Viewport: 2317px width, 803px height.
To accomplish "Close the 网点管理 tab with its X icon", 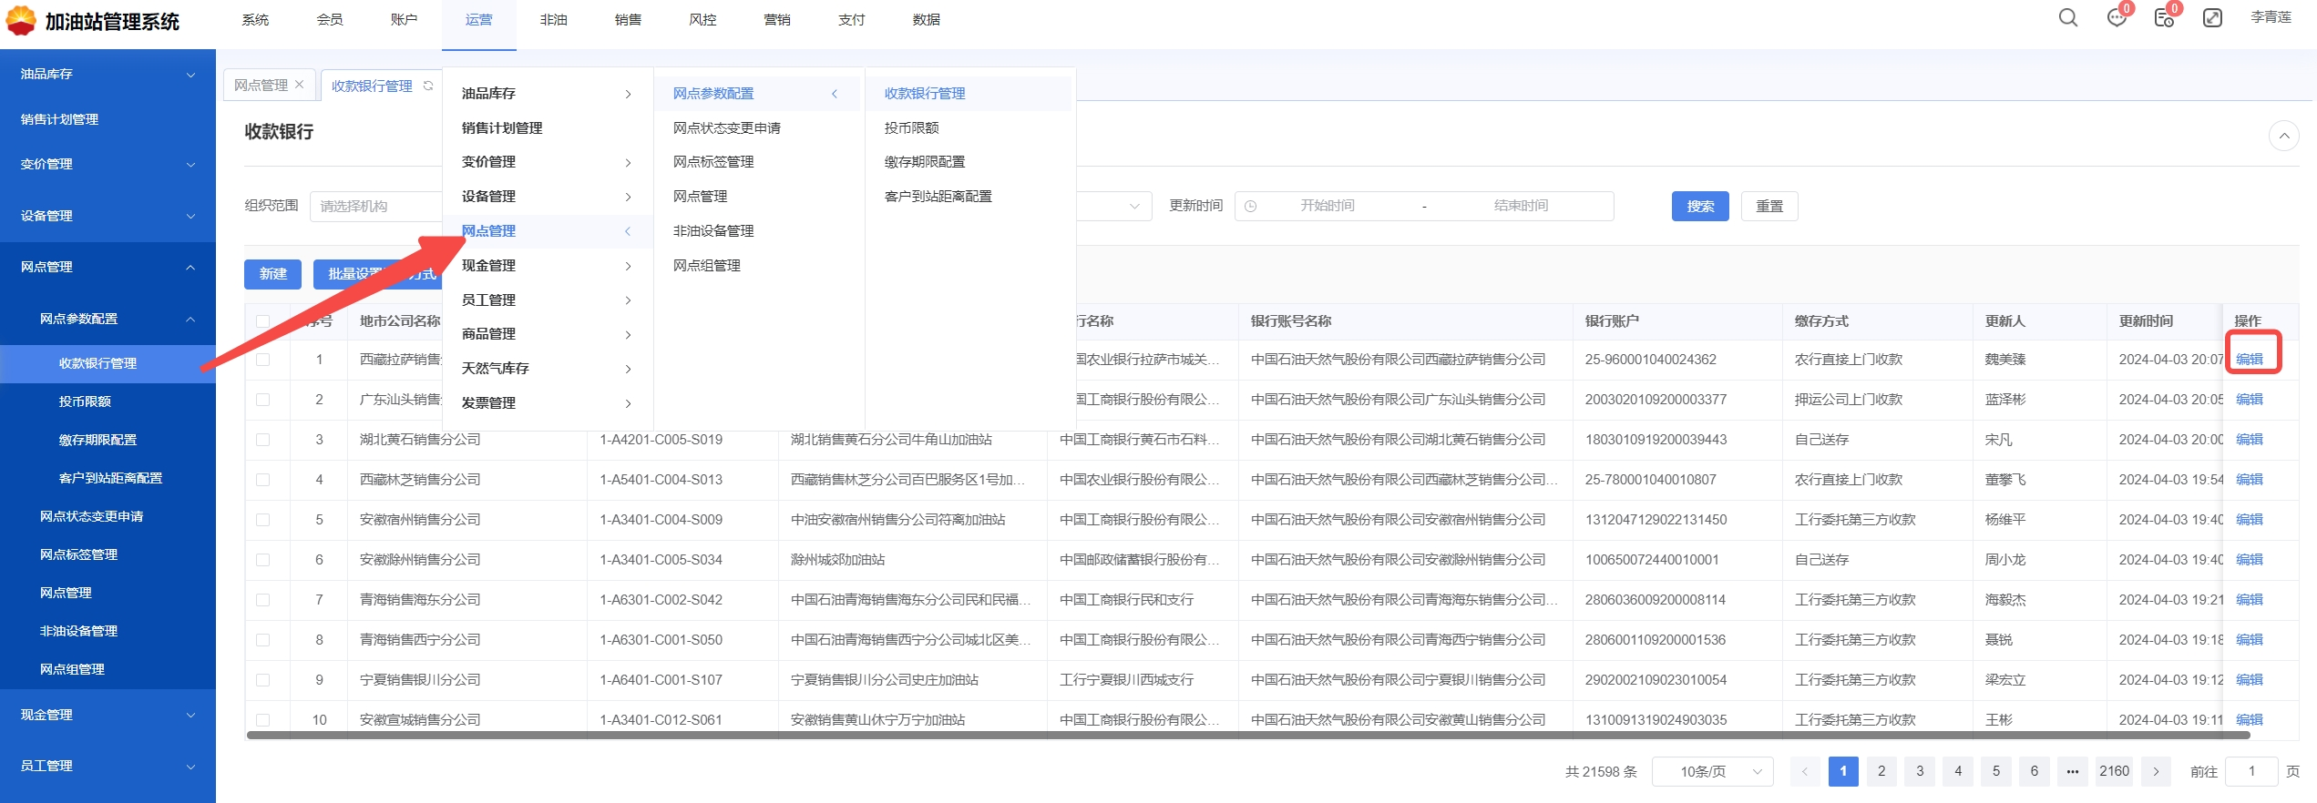I will click(299, 85).
